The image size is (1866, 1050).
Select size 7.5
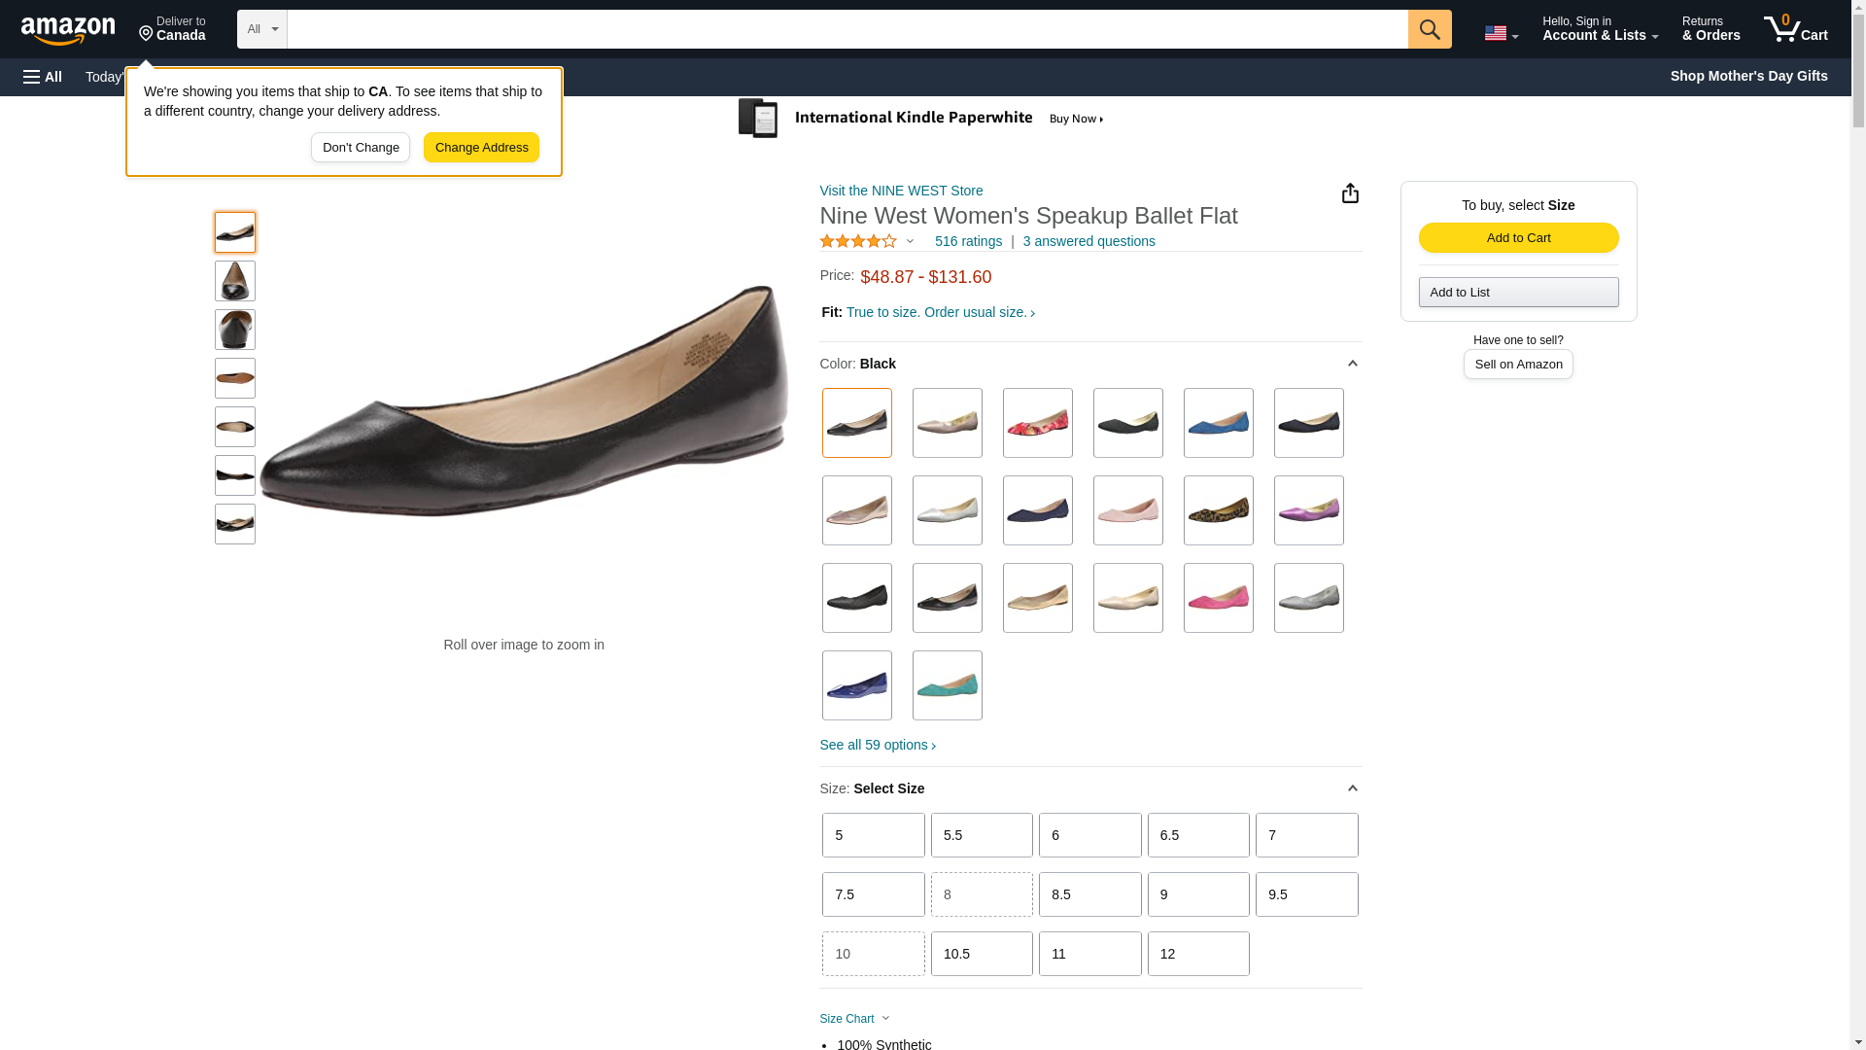[x=873, y=894]
